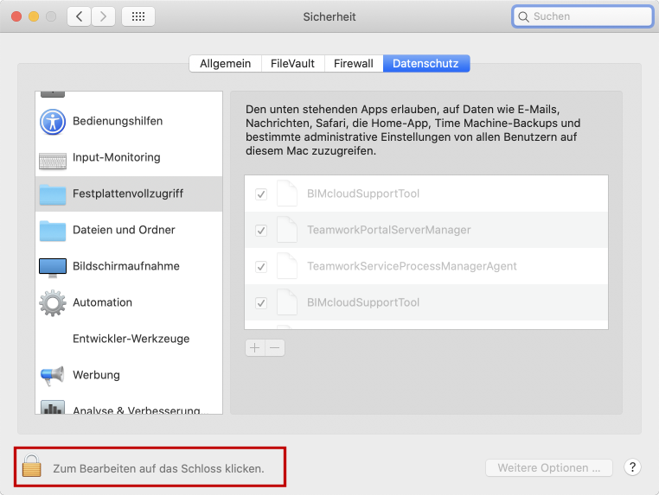The height and width of the screenshot is (495, 659).
Task: Switch to the Allgemein tab
Action: tap(225, 63)
